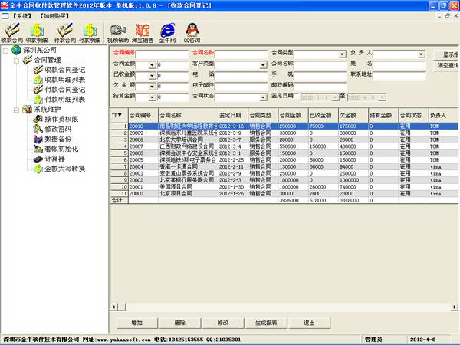Click the 合同编号 input field
Viewport: 460px width, 345px height.
coord(162,54)
